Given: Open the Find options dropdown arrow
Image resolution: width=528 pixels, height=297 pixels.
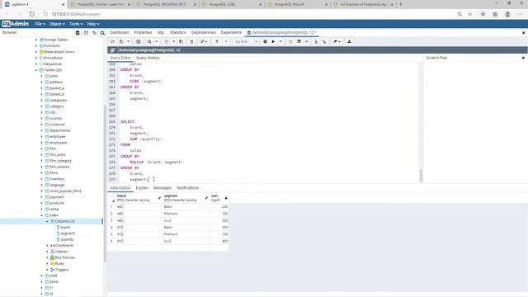Looking at the screenshot, I should point(157,41).
